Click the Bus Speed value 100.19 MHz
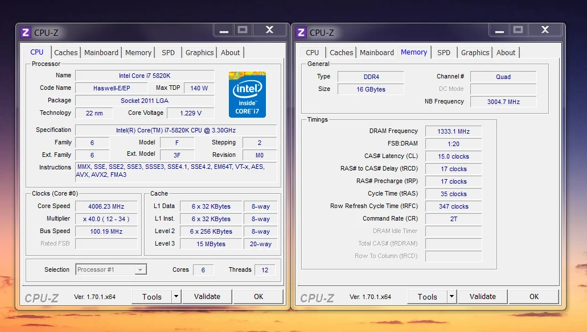The height and width of the screenshot is (332, 587). (x=106, y=231)
